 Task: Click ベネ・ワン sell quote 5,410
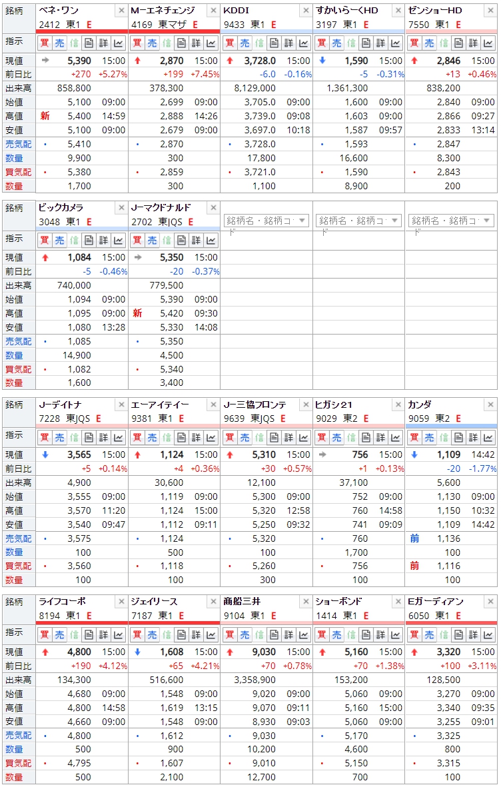[79, 144]
